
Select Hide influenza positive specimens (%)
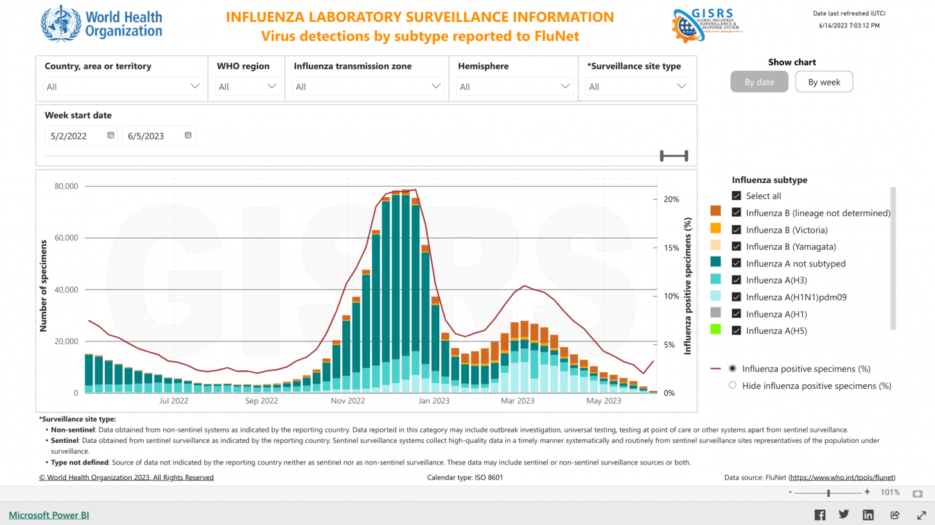click(732, 385)
